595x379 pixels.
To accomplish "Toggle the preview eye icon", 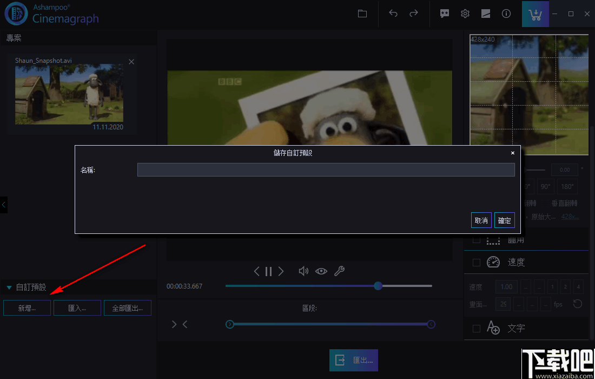I will pos(321,271).
